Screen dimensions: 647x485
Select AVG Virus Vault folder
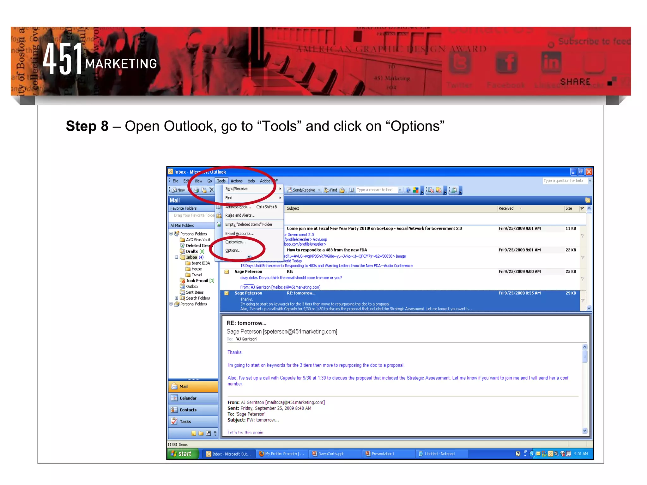click(x=195, y=240)
